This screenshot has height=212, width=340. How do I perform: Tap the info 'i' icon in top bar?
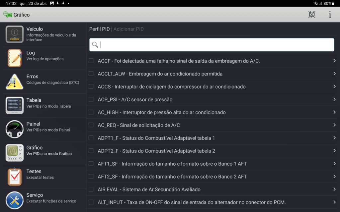click(330, 15)
